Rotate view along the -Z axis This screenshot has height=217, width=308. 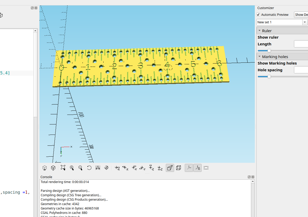pyautogui.click(x=160, y=168)
